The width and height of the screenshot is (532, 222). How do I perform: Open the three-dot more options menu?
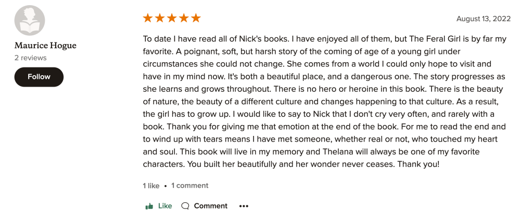pyautogui.click(x=244, y=206)
